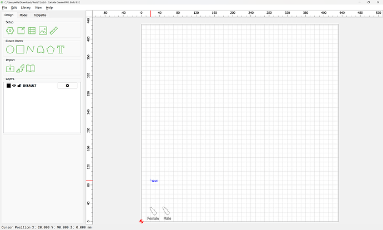This screenshot has height=230, width=383.
Task: Open the design library book icon
Action: 31,68
